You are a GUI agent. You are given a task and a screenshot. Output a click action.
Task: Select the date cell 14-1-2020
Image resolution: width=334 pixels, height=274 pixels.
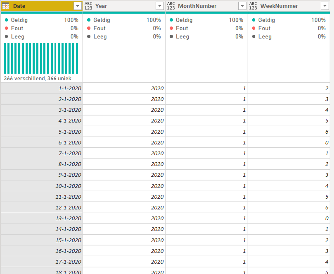pos(42,229)
